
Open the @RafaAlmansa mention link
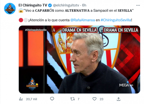coord(82,20)
